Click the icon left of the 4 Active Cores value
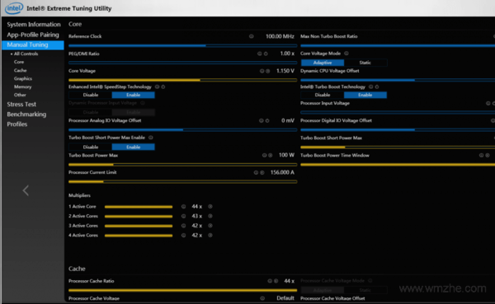495x304 pixels. 183,236
